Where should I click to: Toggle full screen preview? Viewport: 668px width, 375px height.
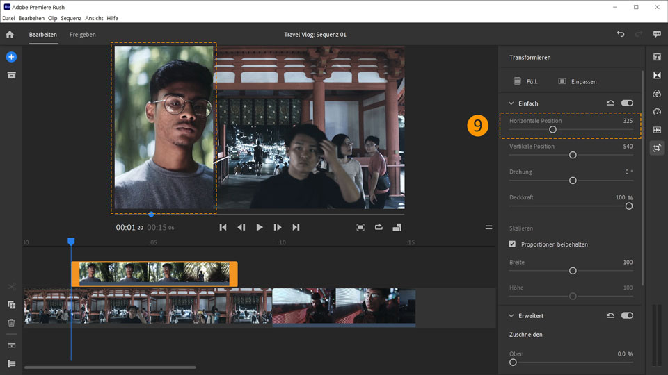[x=360, y=228]
